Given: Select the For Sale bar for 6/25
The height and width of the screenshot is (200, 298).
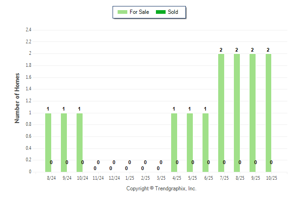Looking at the screenshot, I should (x=206, y=142).
